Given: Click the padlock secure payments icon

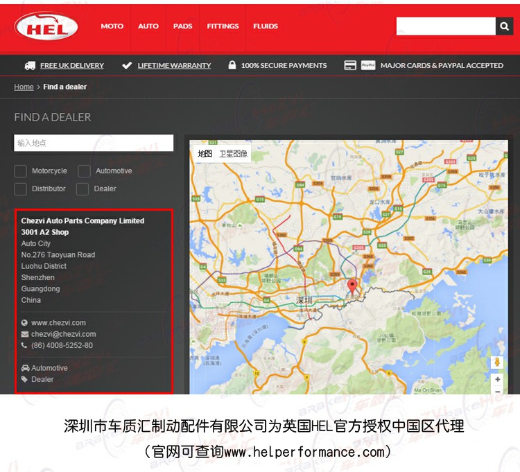Looking at the screenshot, I should tap(232, 65).
